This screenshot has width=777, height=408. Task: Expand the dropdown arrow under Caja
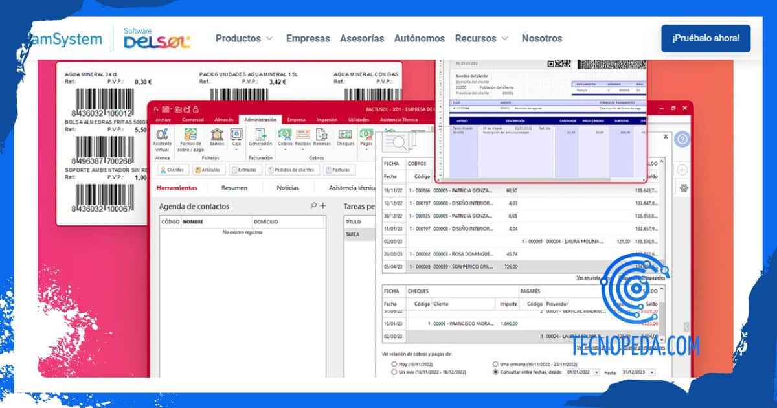(236, 151)
